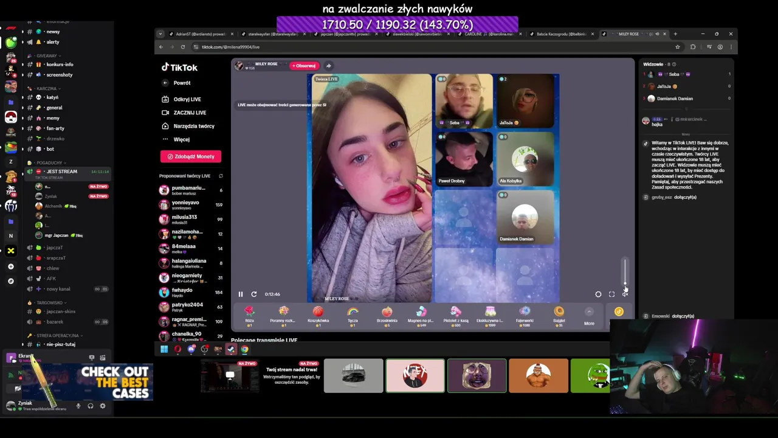This screenshot has width=778, height=438.
Task: Open Odkryj LIVE in TikTok sidebar
Action: (x=181, y=99)
